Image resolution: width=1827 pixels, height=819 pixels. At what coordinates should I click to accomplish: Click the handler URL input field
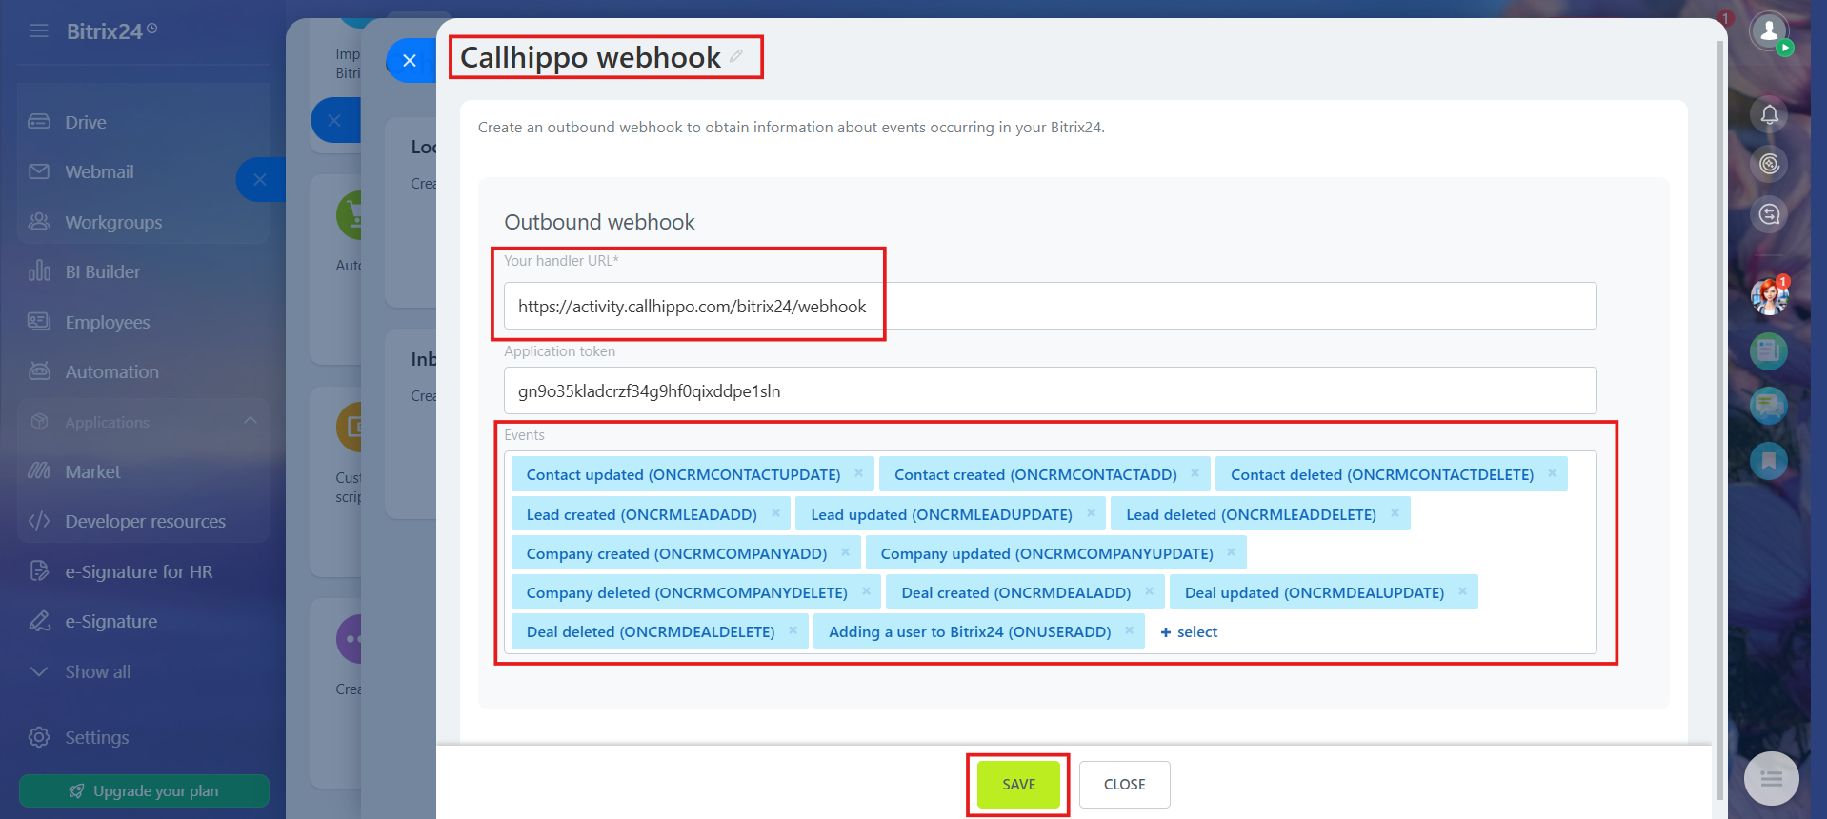coord(1050,306)
